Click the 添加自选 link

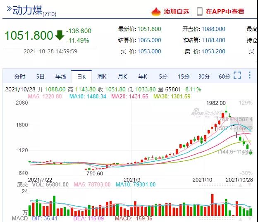point(177,12)
